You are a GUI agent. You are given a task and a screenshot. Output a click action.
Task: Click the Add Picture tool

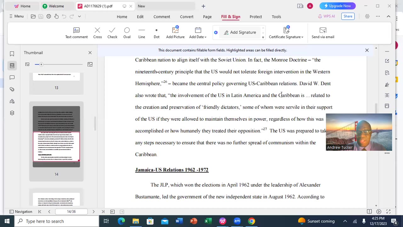tap(175, 33)
